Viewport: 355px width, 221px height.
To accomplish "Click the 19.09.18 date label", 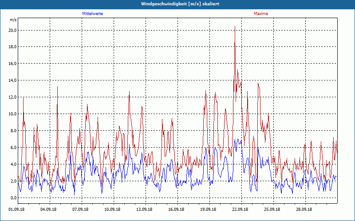I will (208, 210).
